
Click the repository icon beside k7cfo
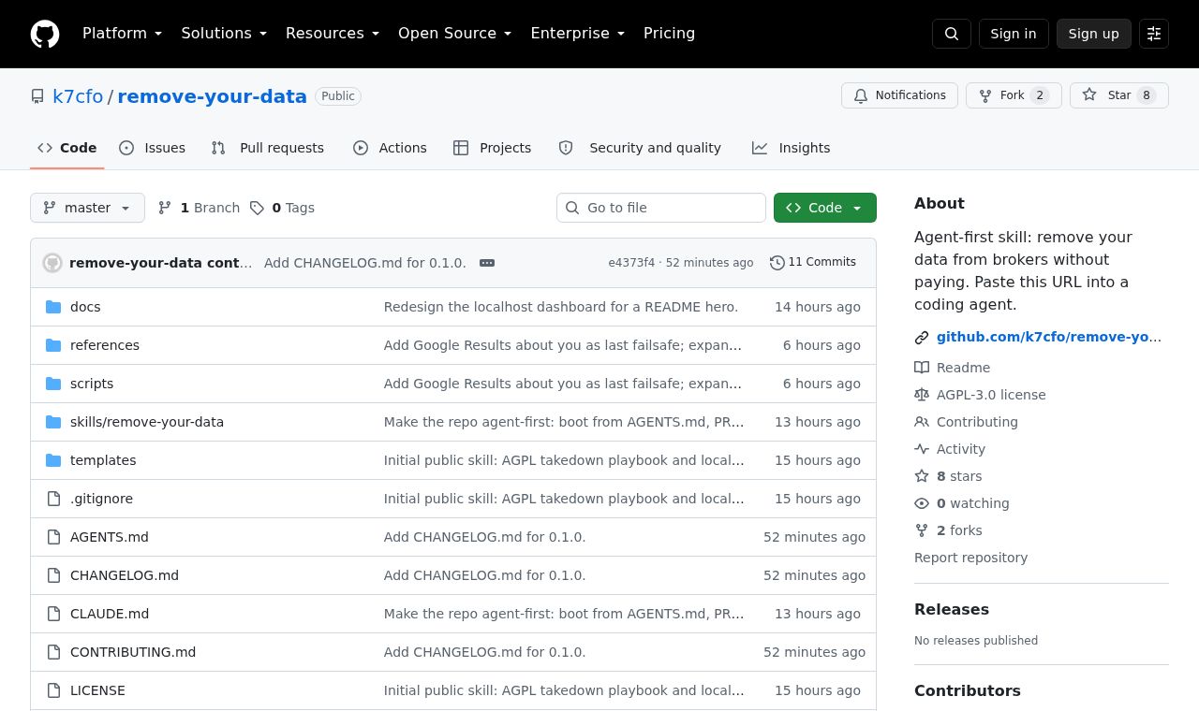(x=37, y=96)
